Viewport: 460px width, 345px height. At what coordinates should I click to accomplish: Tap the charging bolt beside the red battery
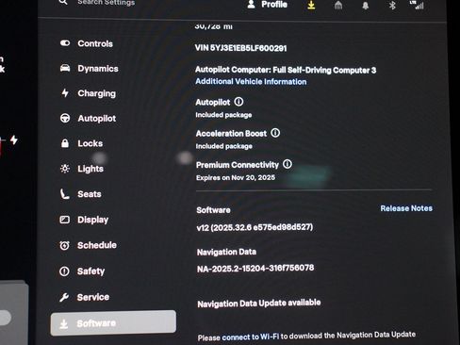(x=14, y=140)
